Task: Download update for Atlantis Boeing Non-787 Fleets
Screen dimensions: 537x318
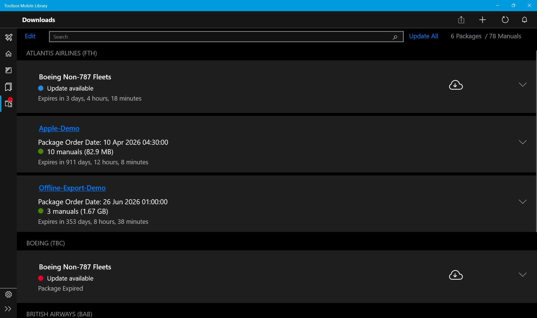Action: tap(456, 85)
